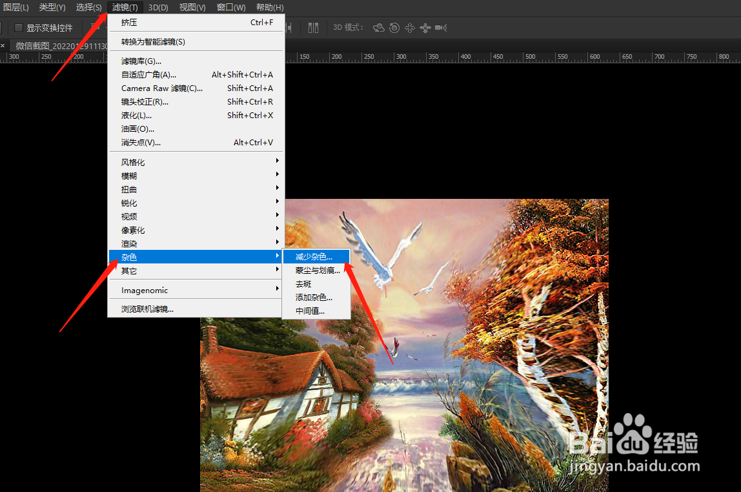Select 去斑 in submenu
This screenshot has height=492, width=741.
click(316, 284)
